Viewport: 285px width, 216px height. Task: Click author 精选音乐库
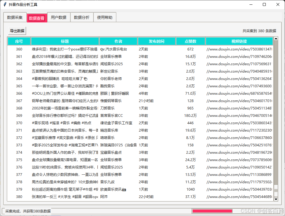[x=109, y=130]
